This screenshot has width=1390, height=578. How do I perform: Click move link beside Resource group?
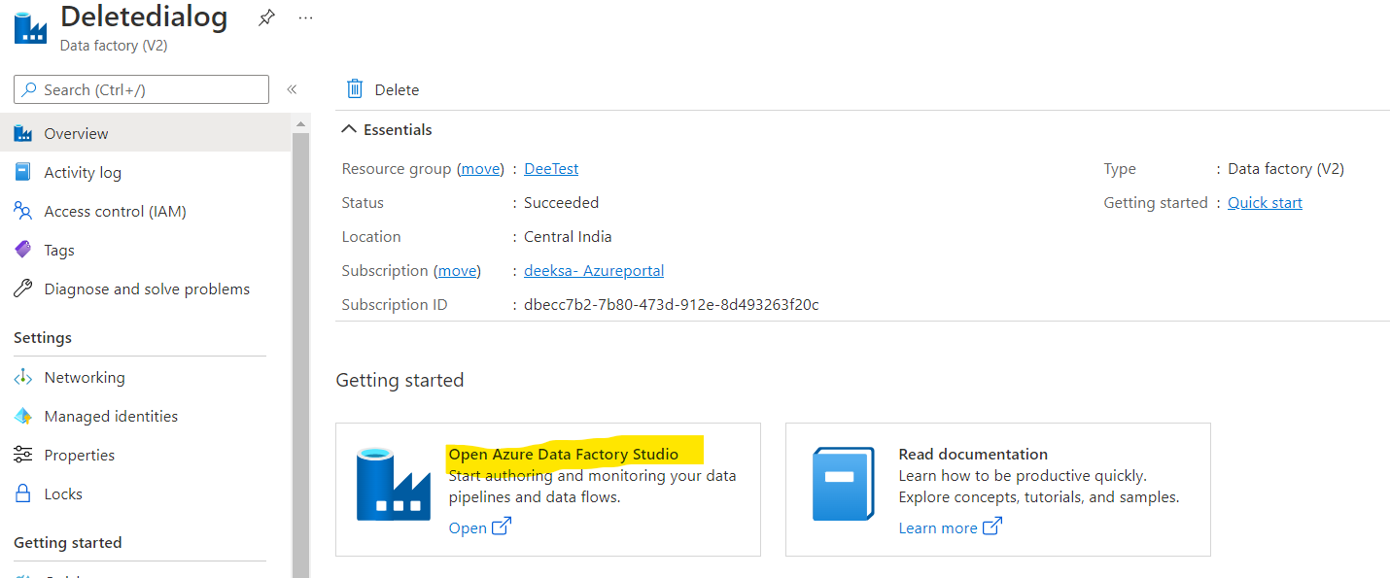click(480, 168)
